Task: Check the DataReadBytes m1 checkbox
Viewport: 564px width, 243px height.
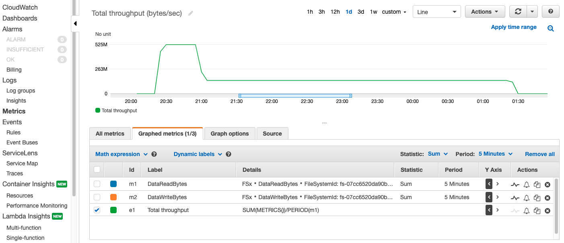Action: pyautogui.click(x=97, y=184)
